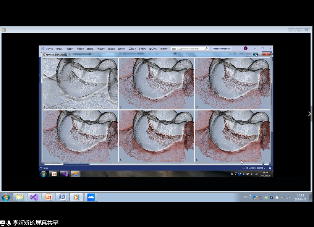Open the File Explorer folder taskbar icon

(x=19, y=197)
